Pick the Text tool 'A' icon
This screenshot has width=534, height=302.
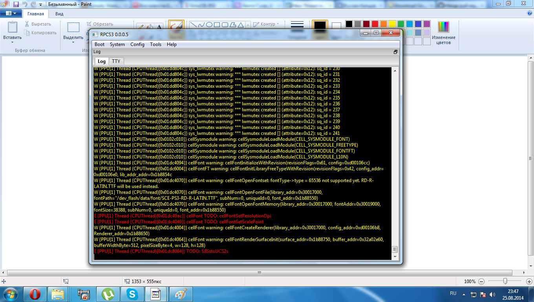tap(160, 27)
